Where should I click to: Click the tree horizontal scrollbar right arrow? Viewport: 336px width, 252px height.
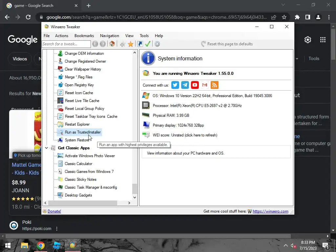click(x=129, y=203)
